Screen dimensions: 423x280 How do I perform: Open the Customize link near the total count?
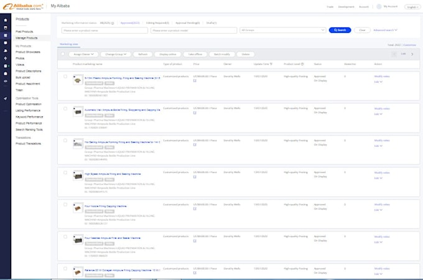(x=409, y=45)
